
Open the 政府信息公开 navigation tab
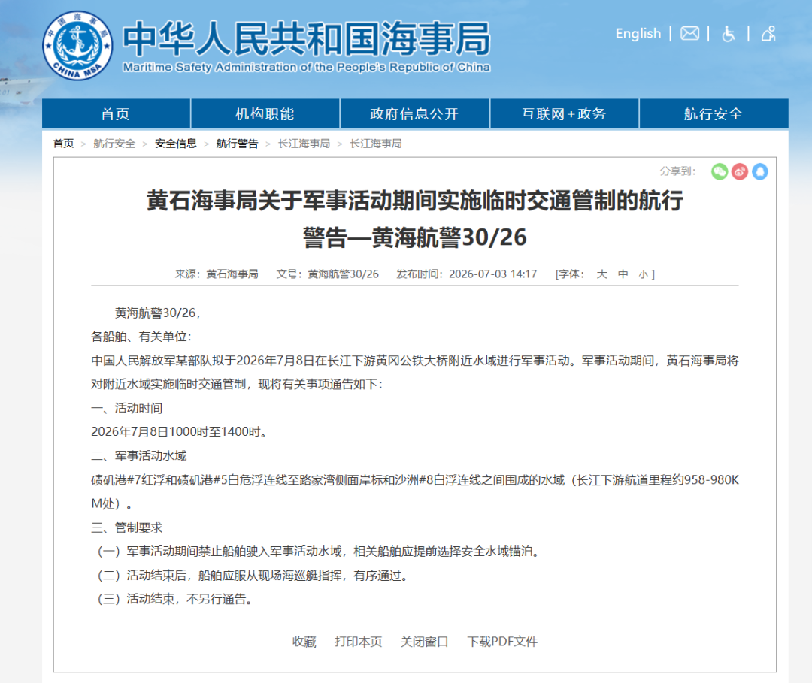click(415, 114)
